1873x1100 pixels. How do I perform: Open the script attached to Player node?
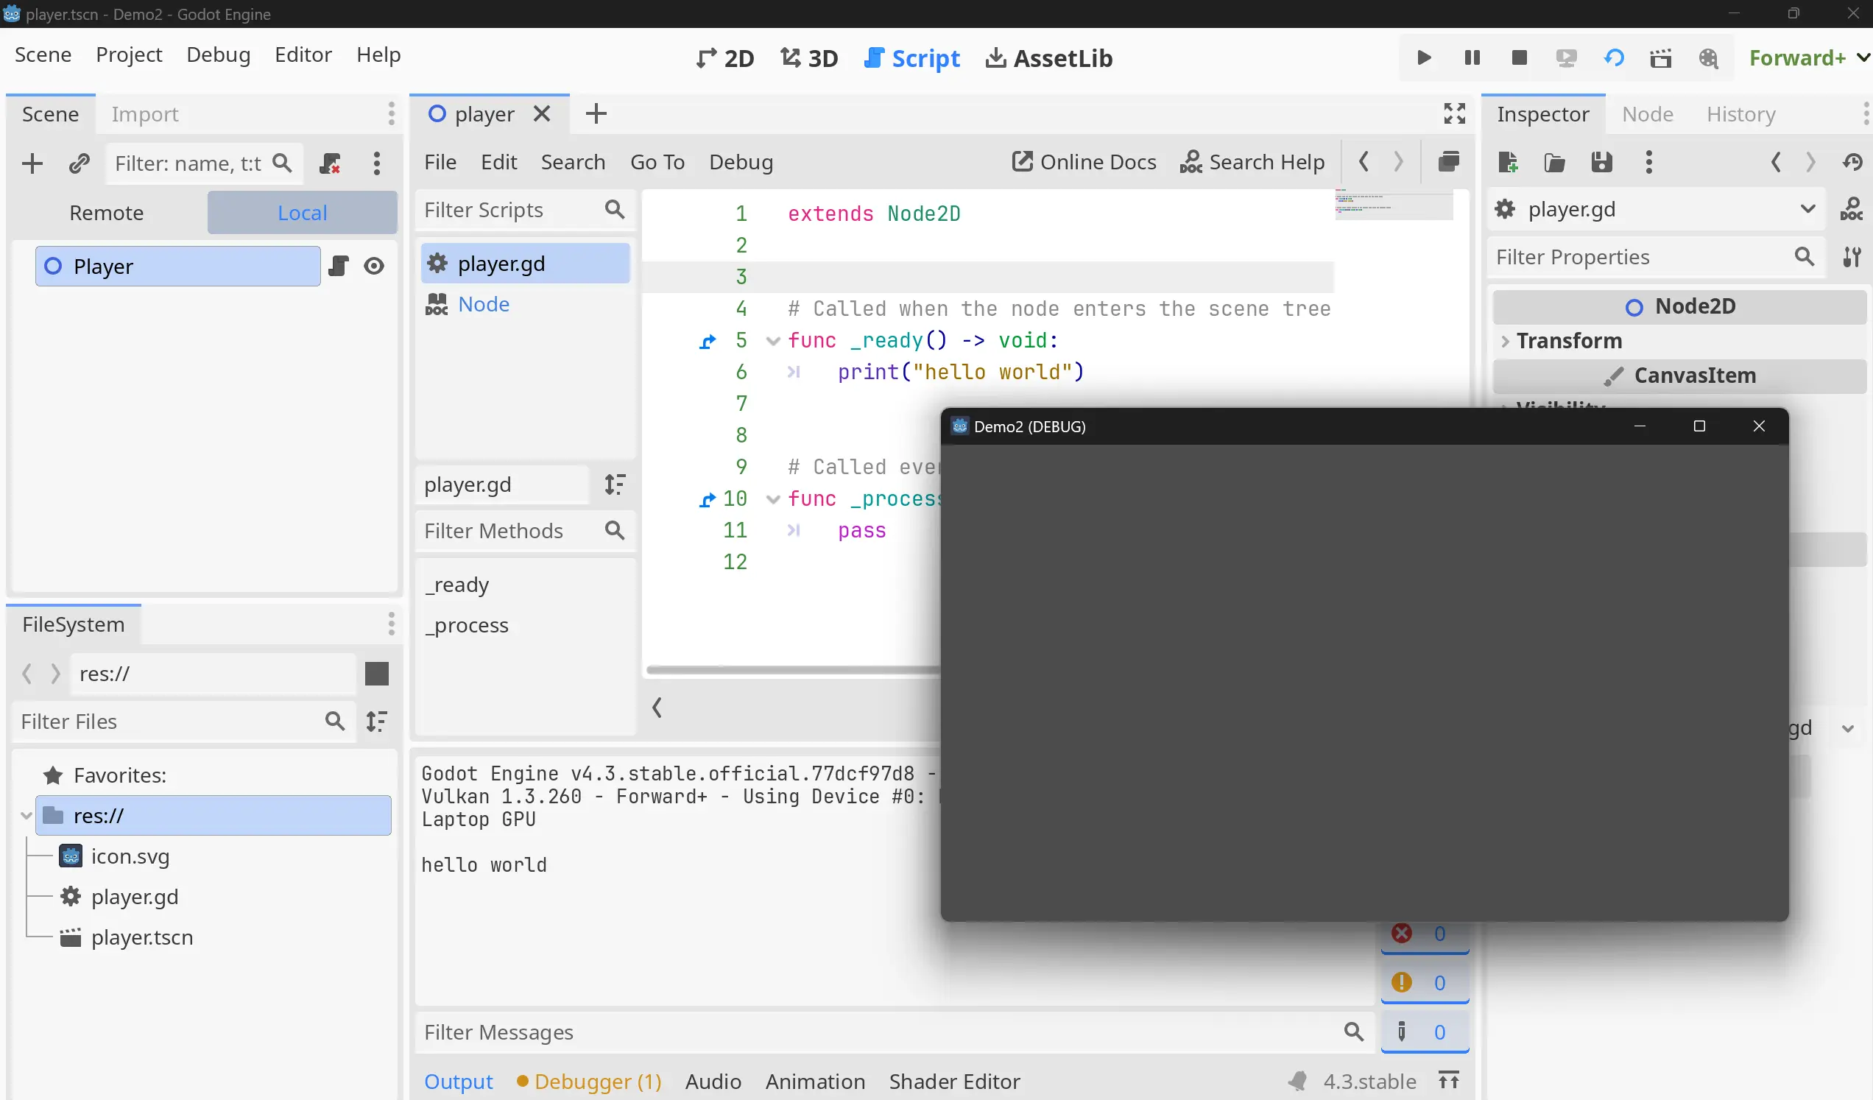pos(338,266)
